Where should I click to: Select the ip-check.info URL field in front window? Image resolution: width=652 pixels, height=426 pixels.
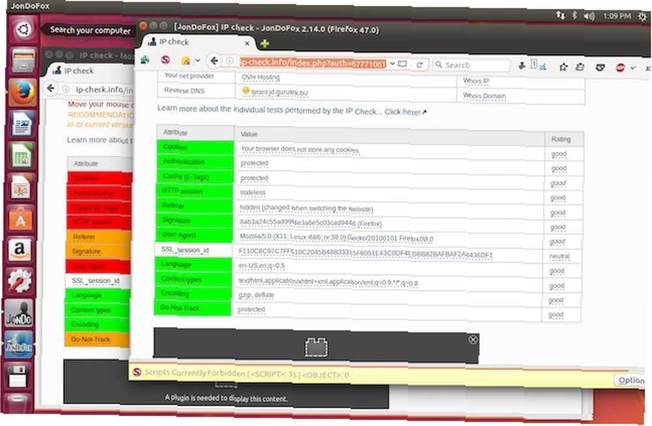click(313, 63)
